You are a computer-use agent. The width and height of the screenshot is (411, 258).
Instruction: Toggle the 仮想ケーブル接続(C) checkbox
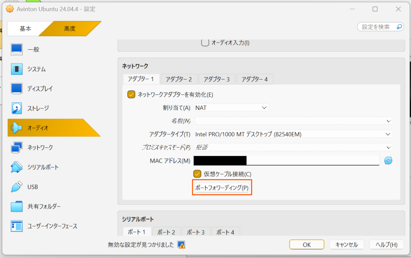[x=197, y=174]
